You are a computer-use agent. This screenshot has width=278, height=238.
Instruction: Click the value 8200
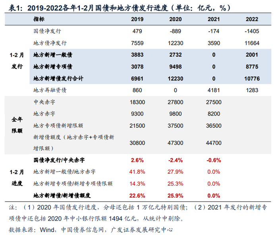pos(214,114)
